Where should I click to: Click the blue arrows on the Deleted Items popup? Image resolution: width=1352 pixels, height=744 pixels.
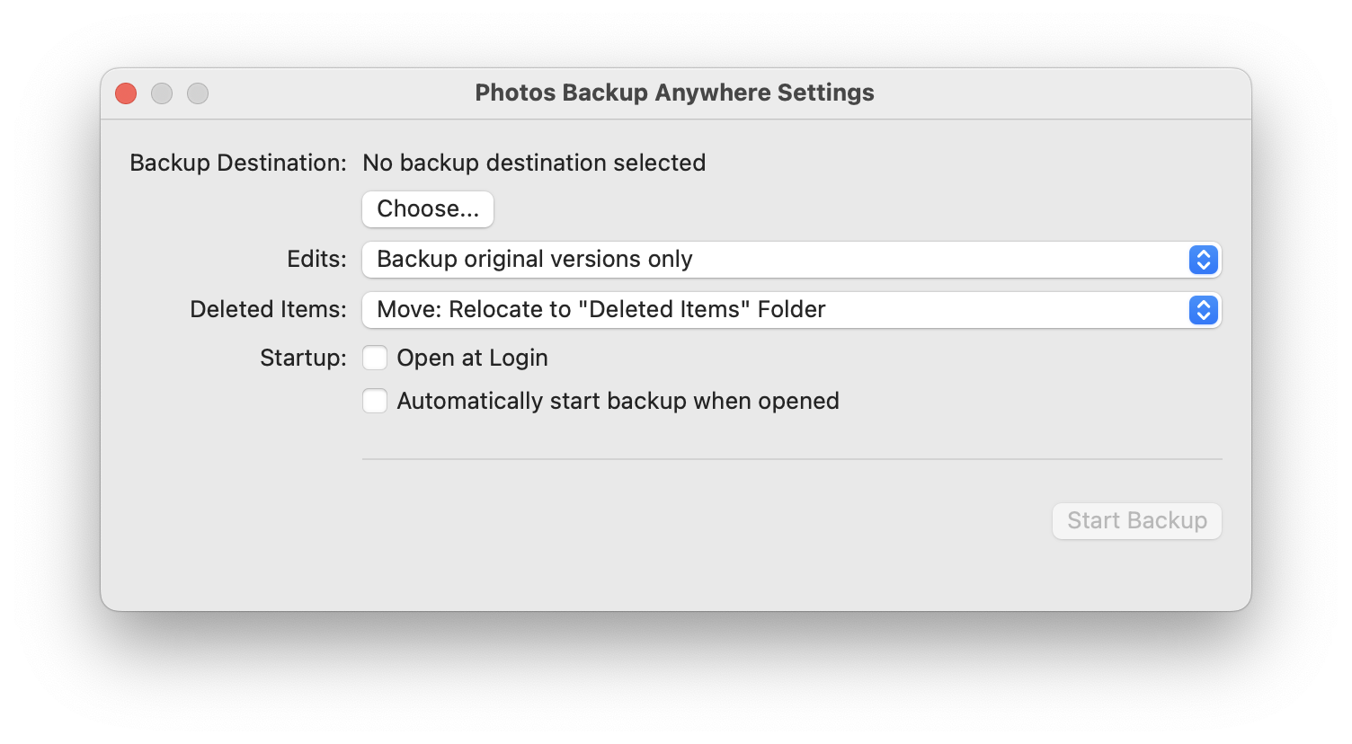coord(1203,310)
